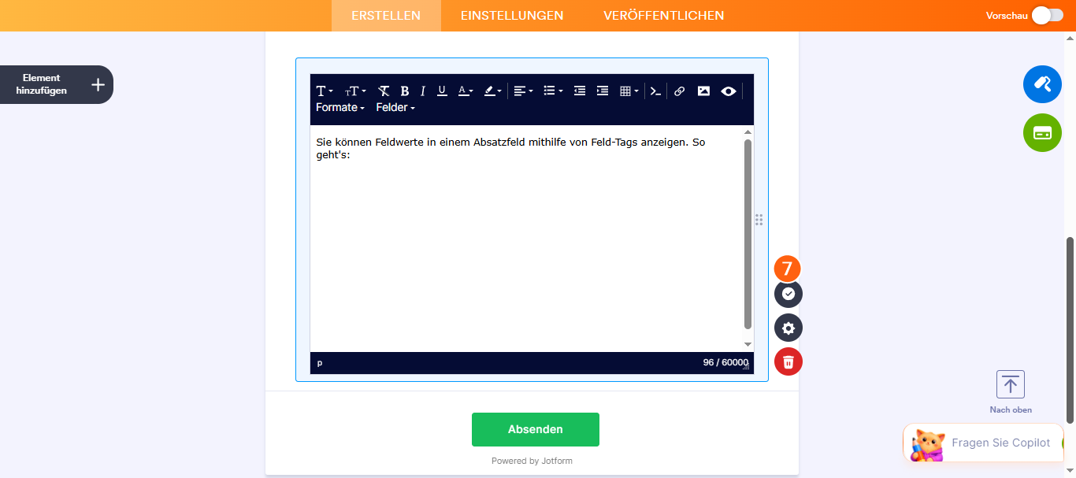Open Fragen Sie Copilot chat
The width and height of the screenshot is (1076, 478).
pos(983,443)
